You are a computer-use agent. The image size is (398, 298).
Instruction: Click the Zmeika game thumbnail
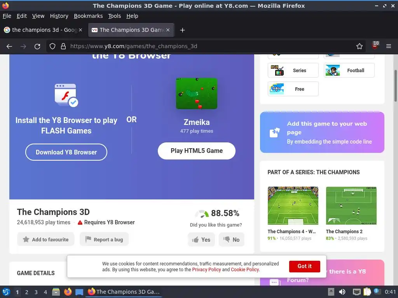pos(197,93)
